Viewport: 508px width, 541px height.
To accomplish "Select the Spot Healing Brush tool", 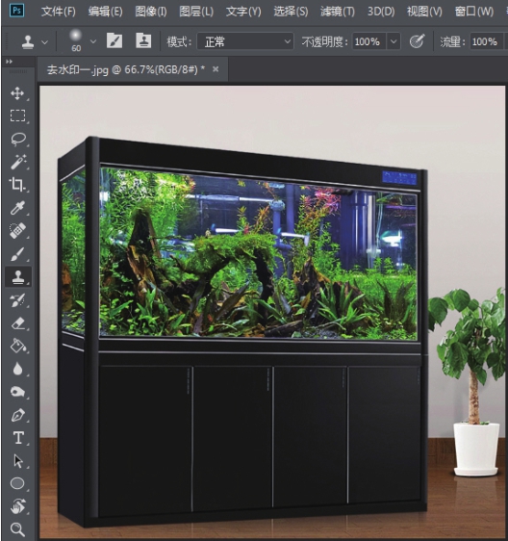I will click(17, 231).
